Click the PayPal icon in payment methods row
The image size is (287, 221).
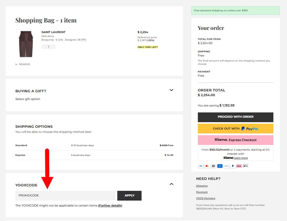point(233,166)
